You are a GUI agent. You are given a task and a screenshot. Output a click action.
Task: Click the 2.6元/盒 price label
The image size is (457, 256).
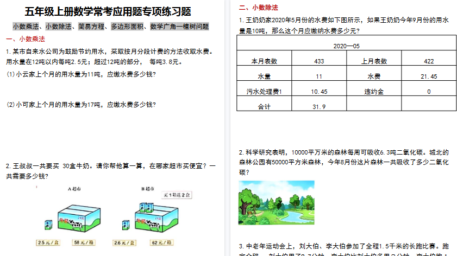click(124, 243)
